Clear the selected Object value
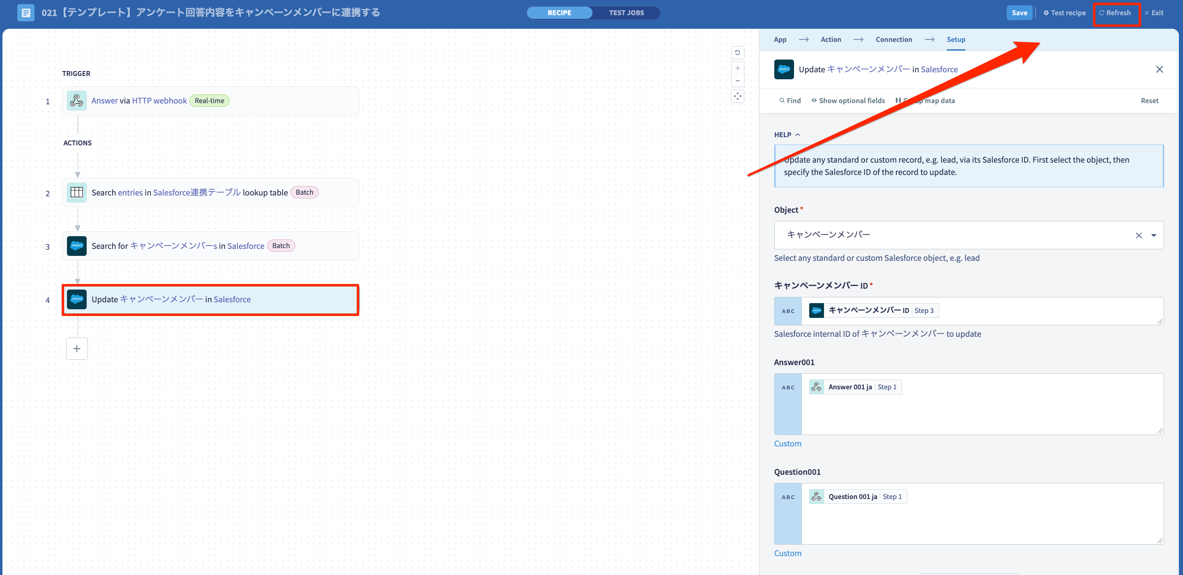1183x575 pixels. (1139, 236)
